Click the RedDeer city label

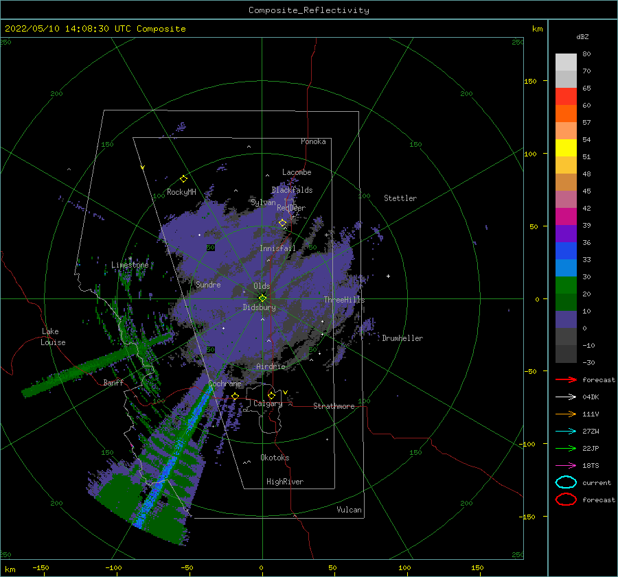[x=291, y=208]
